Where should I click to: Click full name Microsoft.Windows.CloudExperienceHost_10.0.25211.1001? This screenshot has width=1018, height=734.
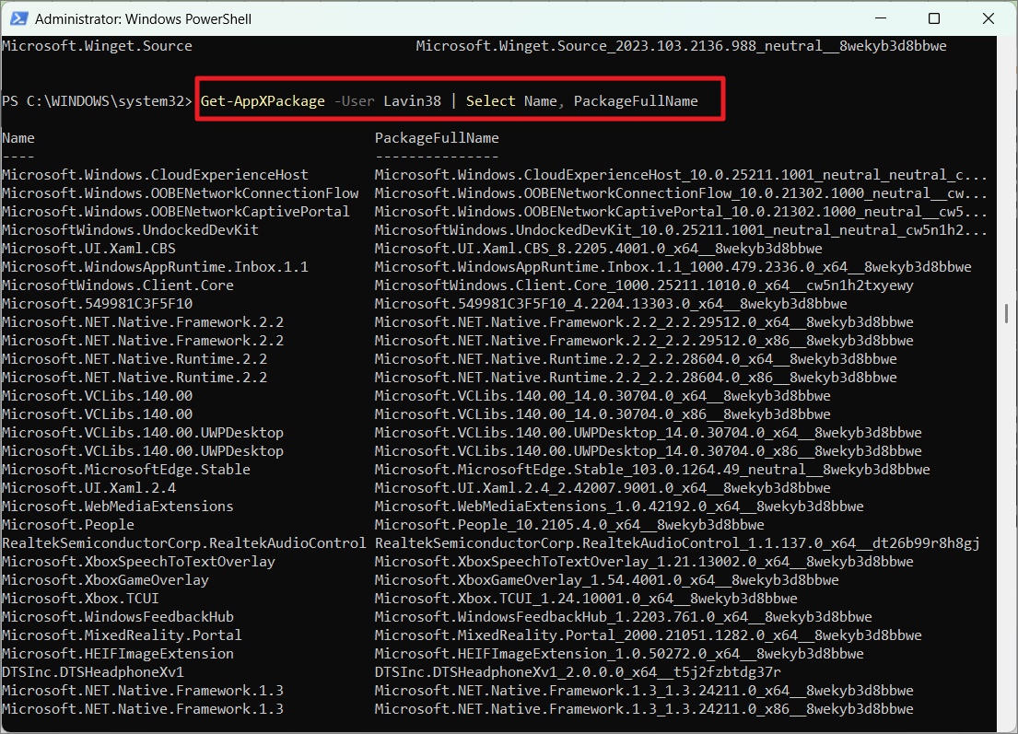681,175
